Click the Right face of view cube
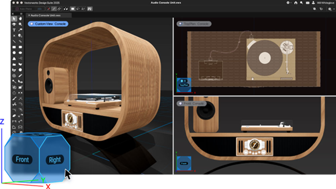This screenshot has width=336, height=189. tap(55, 160)
